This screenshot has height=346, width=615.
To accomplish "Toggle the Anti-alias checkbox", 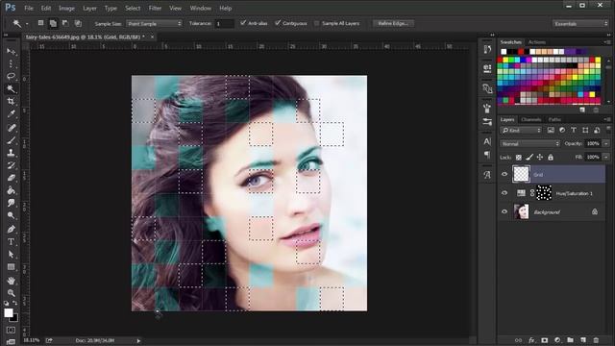I will click(243, 23).
